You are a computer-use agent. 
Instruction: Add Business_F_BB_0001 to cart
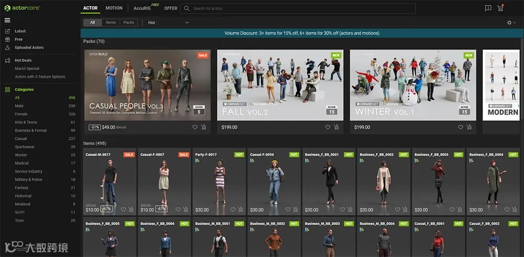(350, 209)
